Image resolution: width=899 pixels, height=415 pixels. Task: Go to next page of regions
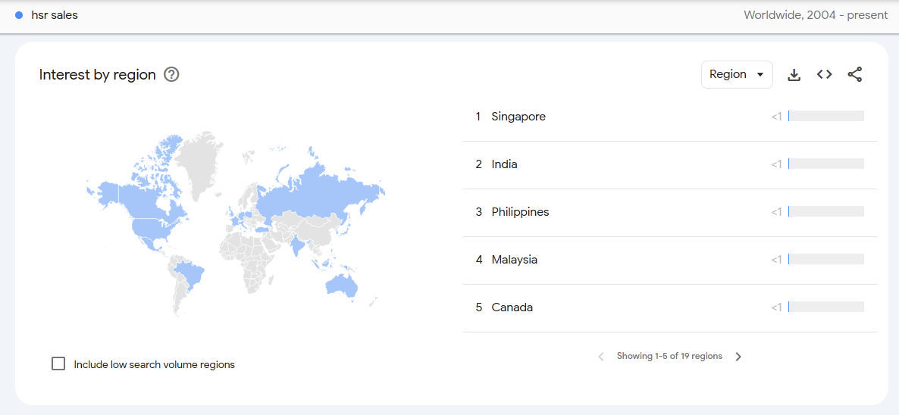pos(738,357)
